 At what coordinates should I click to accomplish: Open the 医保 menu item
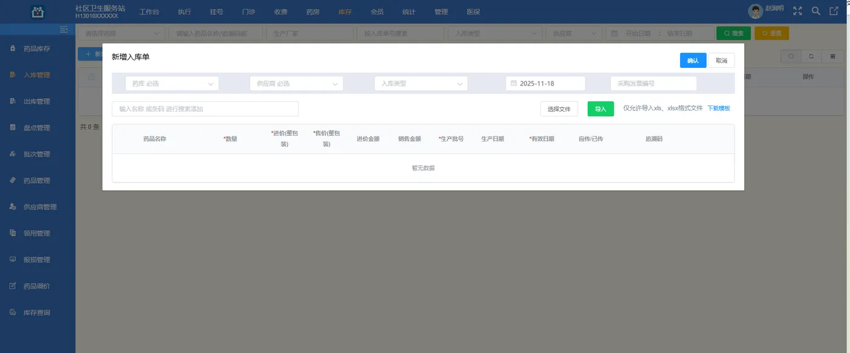click(473, 11)
